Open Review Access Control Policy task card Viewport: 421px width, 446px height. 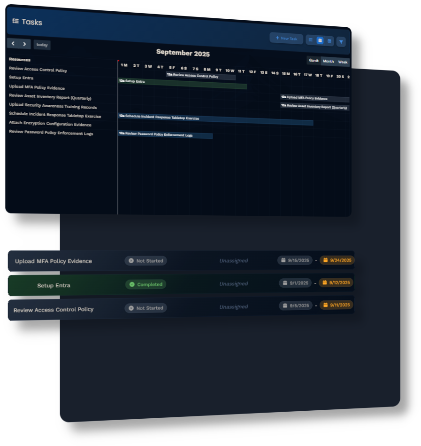(x=181, y=308)
